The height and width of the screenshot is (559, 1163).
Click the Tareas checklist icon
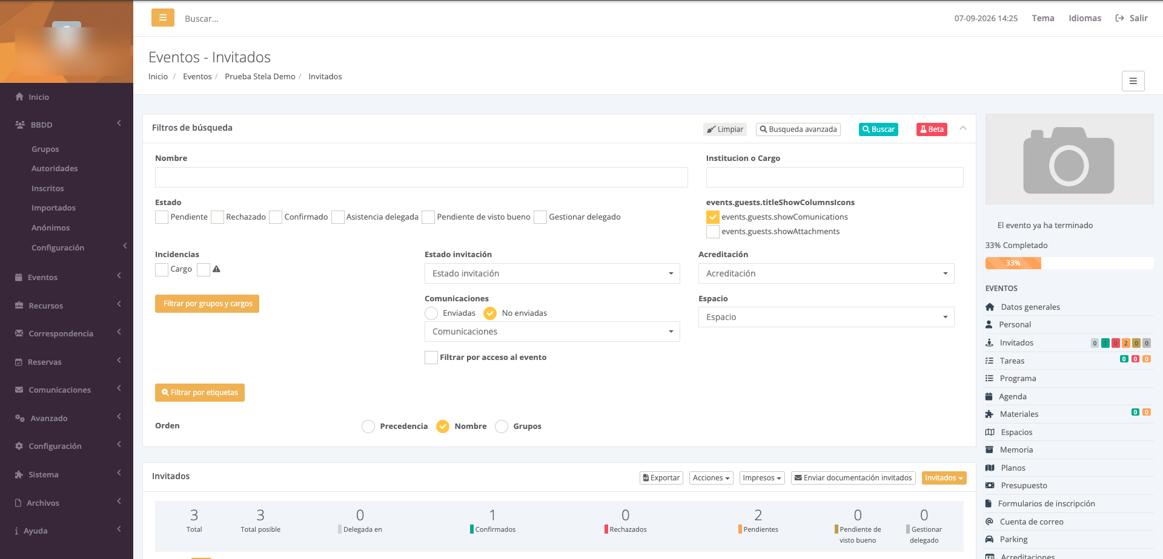tap(989, 361)
